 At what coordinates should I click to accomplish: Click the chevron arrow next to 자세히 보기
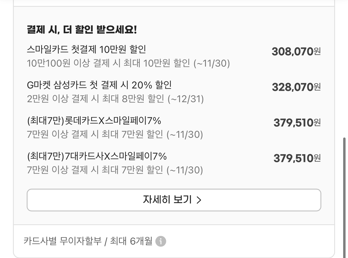point(199,200)
